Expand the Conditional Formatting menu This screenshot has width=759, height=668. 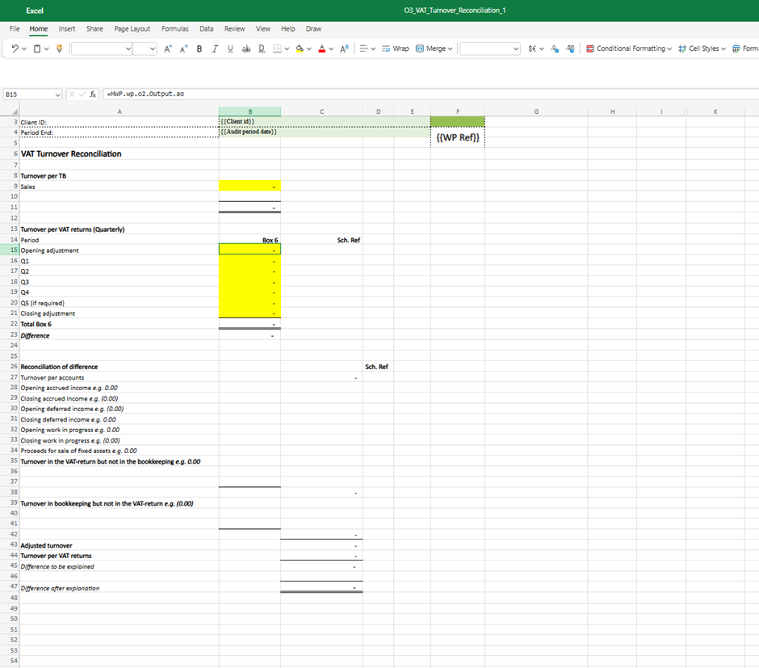(629, 48)
